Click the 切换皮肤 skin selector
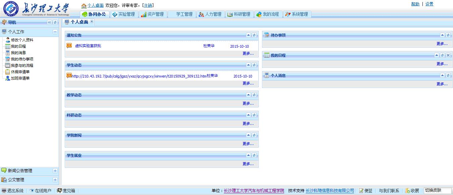Image resolution: width=453 pixels, height=195 pixels. 437,190
